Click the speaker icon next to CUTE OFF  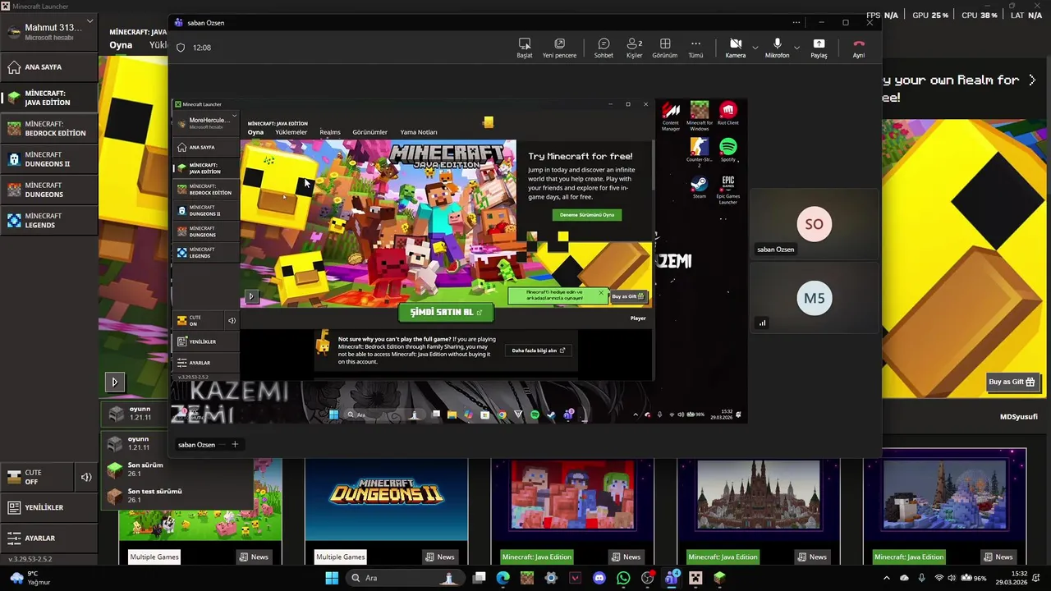[x=86, y=477]
